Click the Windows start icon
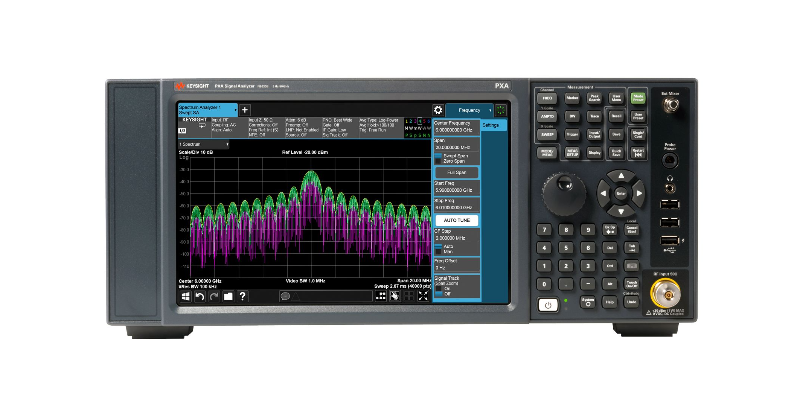 (185, 297)
